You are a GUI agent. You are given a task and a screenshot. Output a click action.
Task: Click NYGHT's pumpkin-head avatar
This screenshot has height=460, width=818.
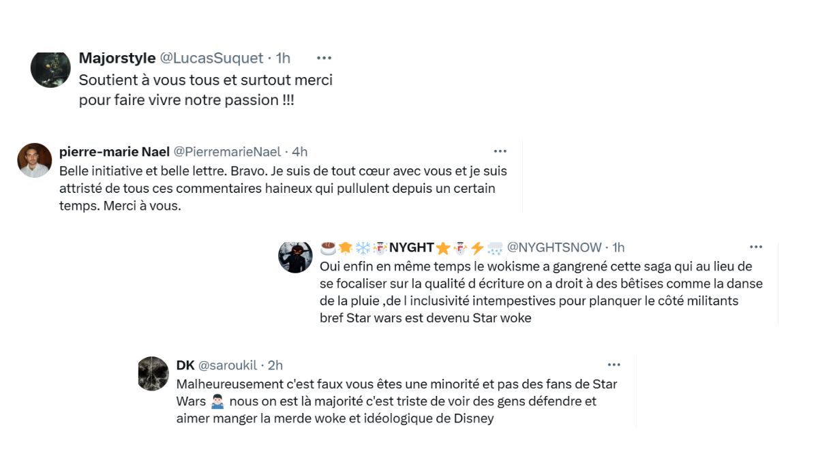[295, 256]
